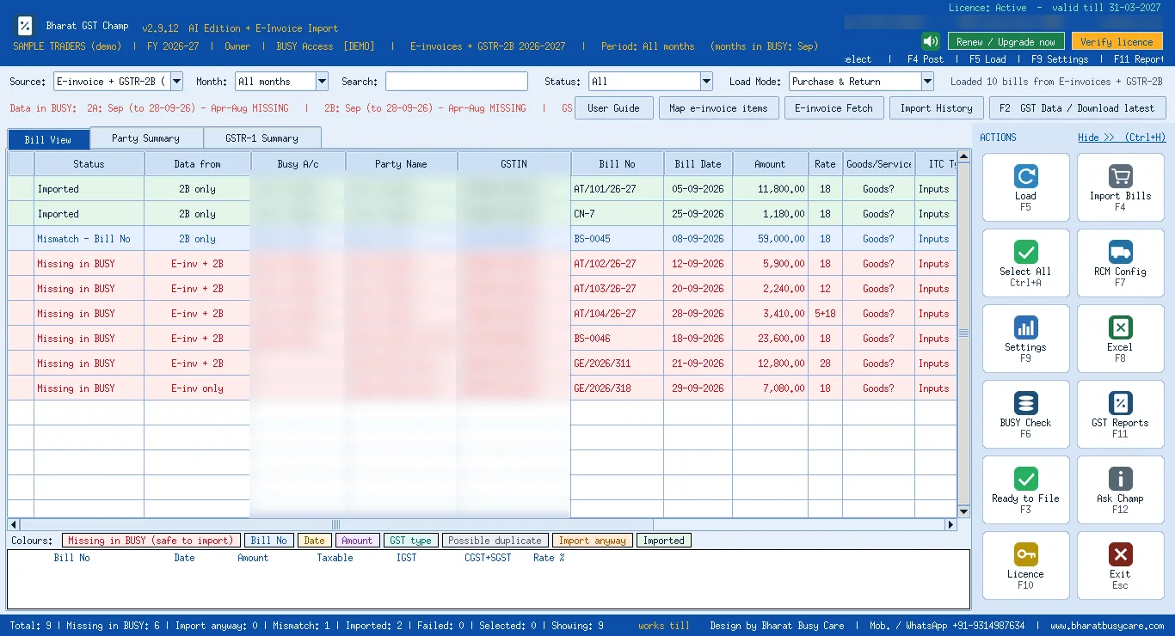This screenshot has height=636, width=1175.
Task: Open Ask Champ info icon
Action: [x=1120, y=479]
